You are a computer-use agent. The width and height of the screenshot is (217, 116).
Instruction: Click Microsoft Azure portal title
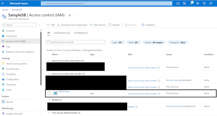(19, 4)
